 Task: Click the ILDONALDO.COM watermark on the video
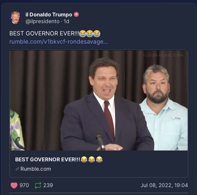(163, 55)
